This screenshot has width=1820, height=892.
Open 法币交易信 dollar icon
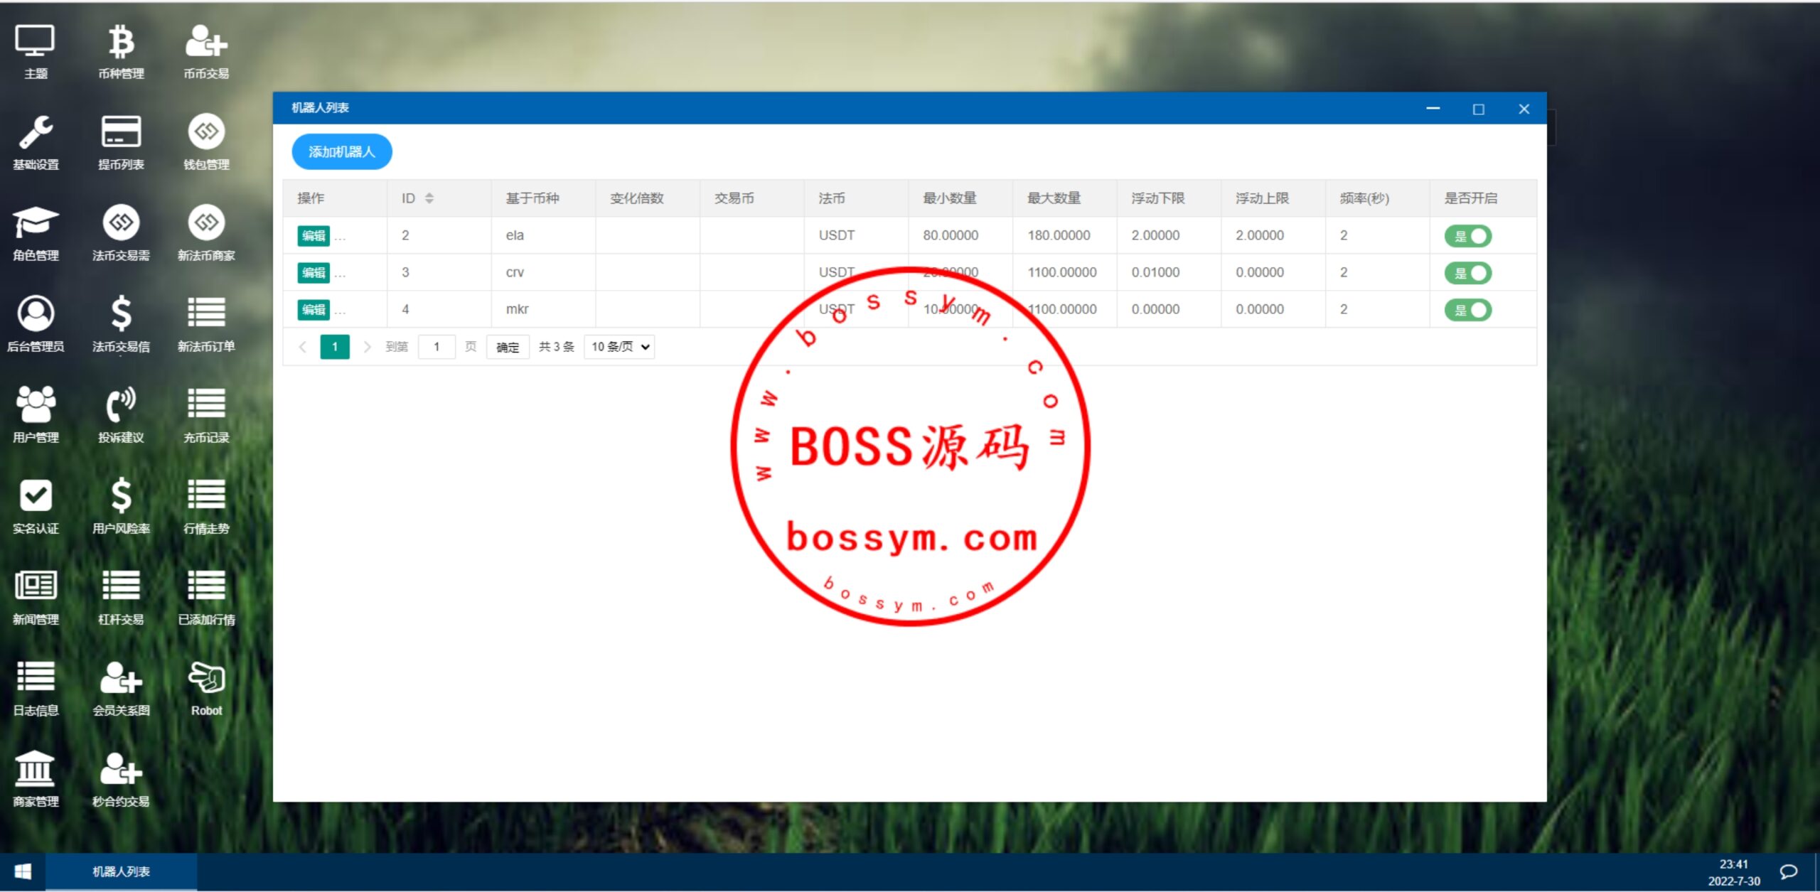(x=121, y=325)
